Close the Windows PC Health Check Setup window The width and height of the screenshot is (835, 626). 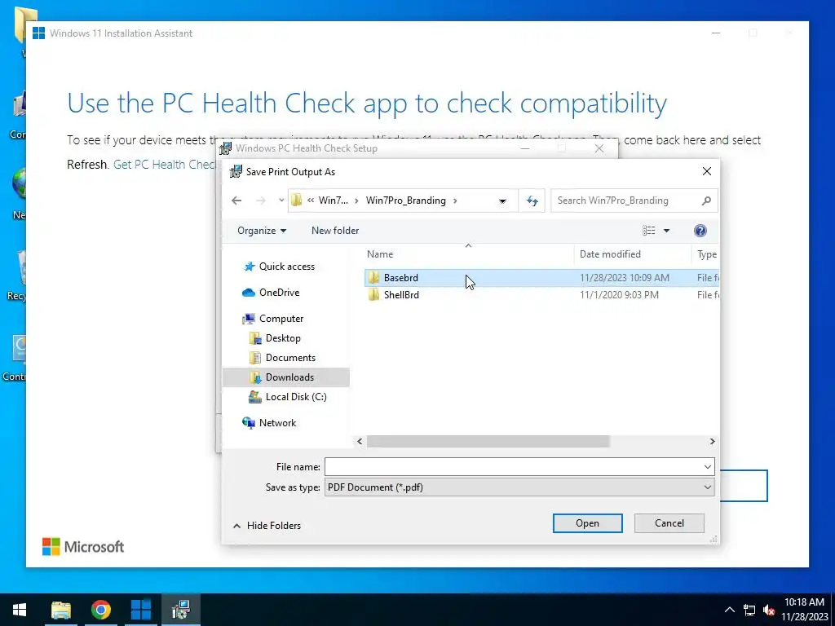pyautogui.click(x=599, y=148)
